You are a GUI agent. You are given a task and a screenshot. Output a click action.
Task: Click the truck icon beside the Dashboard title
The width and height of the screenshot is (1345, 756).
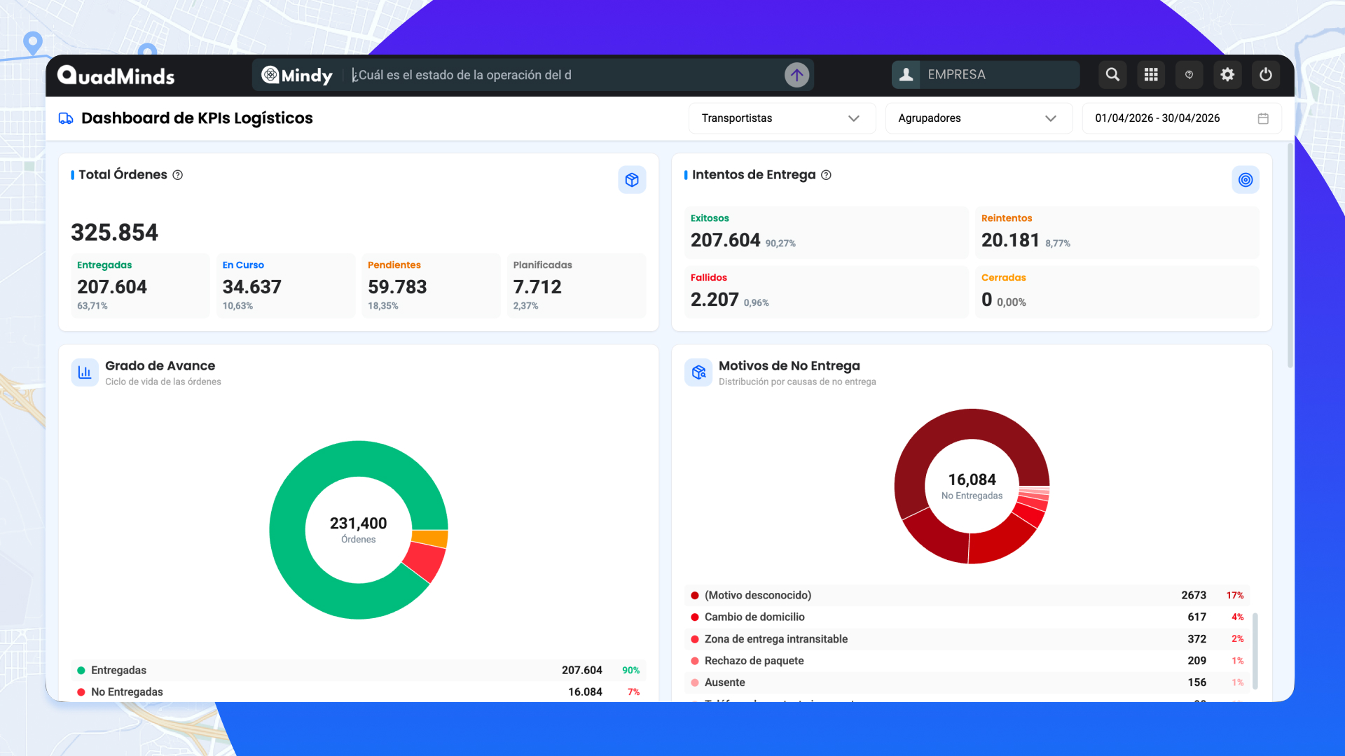66,118
